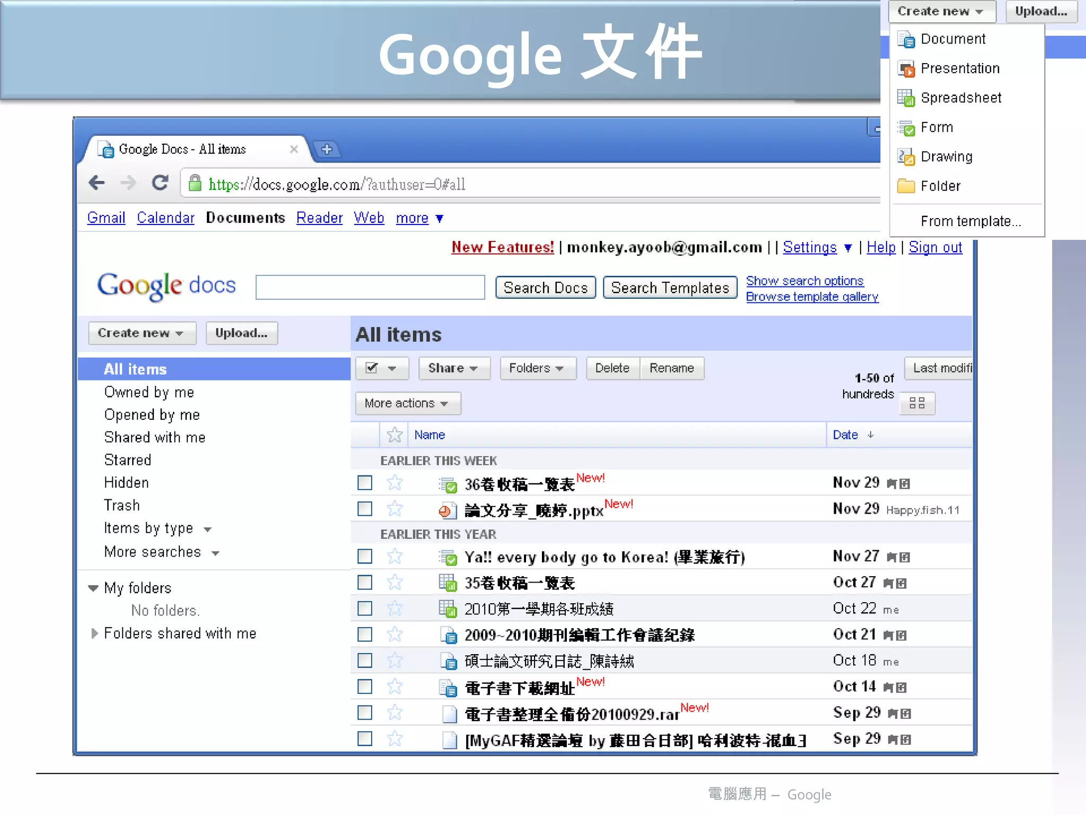1086x815 pixels.
Task: Expand Folders shared with me
Action: pyautogui.click(x=94, y=633)
